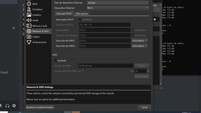Click the Cerrar button
Image resolution: width=201 pixels, height=113 pixels.
[144, 107]
